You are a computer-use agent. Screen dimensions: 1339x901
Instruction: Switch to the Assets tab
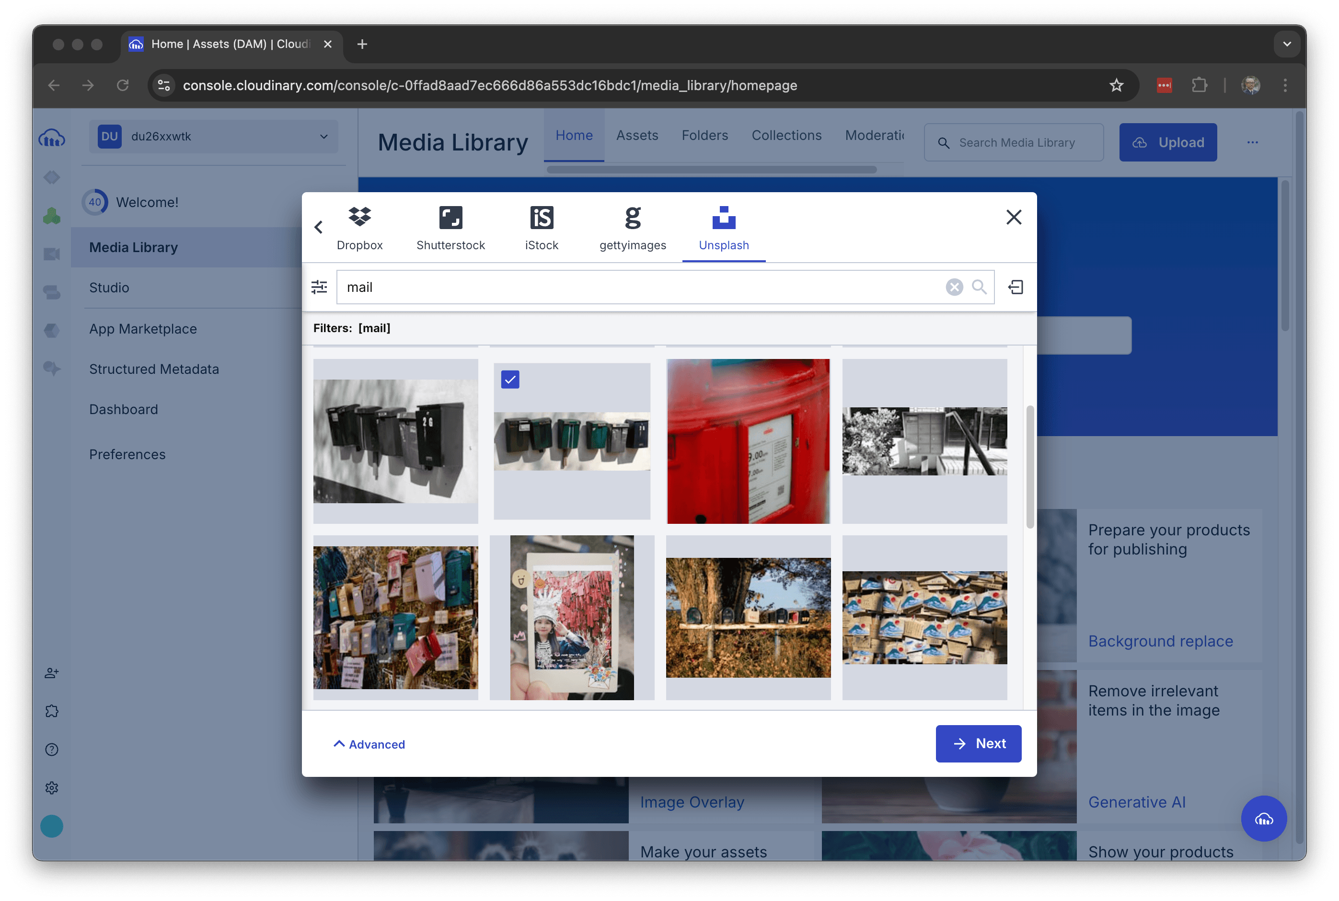[x=637, y=136]
